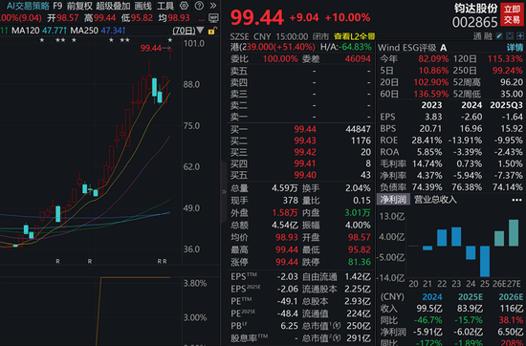Image resolution: width=526 pixels, height=346 pixels.
Task: Switch to the 营业总收入 tab
Action: click(x=435, y=200)
